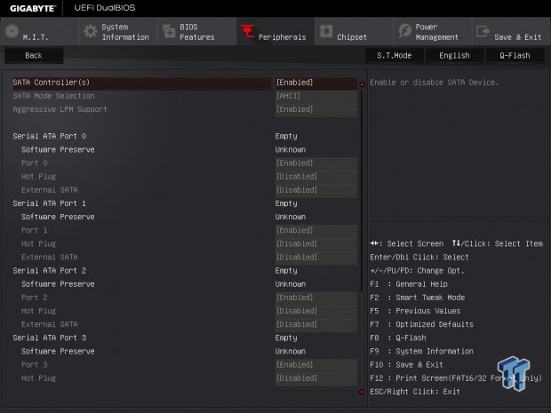The width and height of the screenshot is (551, 413).
Task: Open Port 1 Enabled value box
Action: pyautogui.click(x=316, y=230)
